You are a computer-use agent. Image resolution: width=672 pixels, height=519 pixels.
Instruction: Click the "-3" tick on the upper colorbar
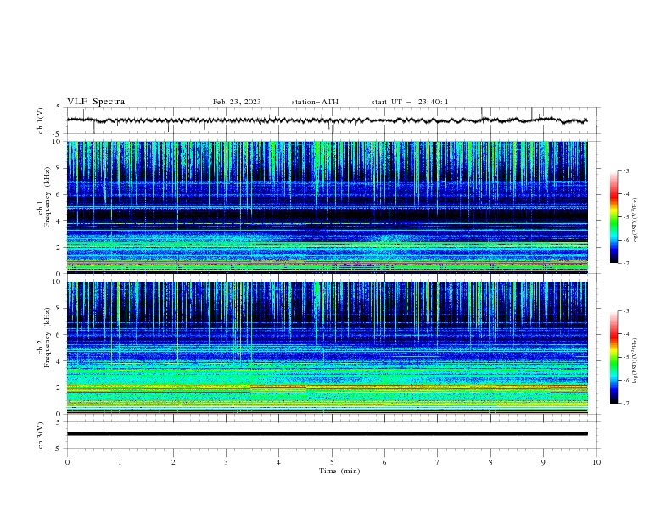click(625, 170)
